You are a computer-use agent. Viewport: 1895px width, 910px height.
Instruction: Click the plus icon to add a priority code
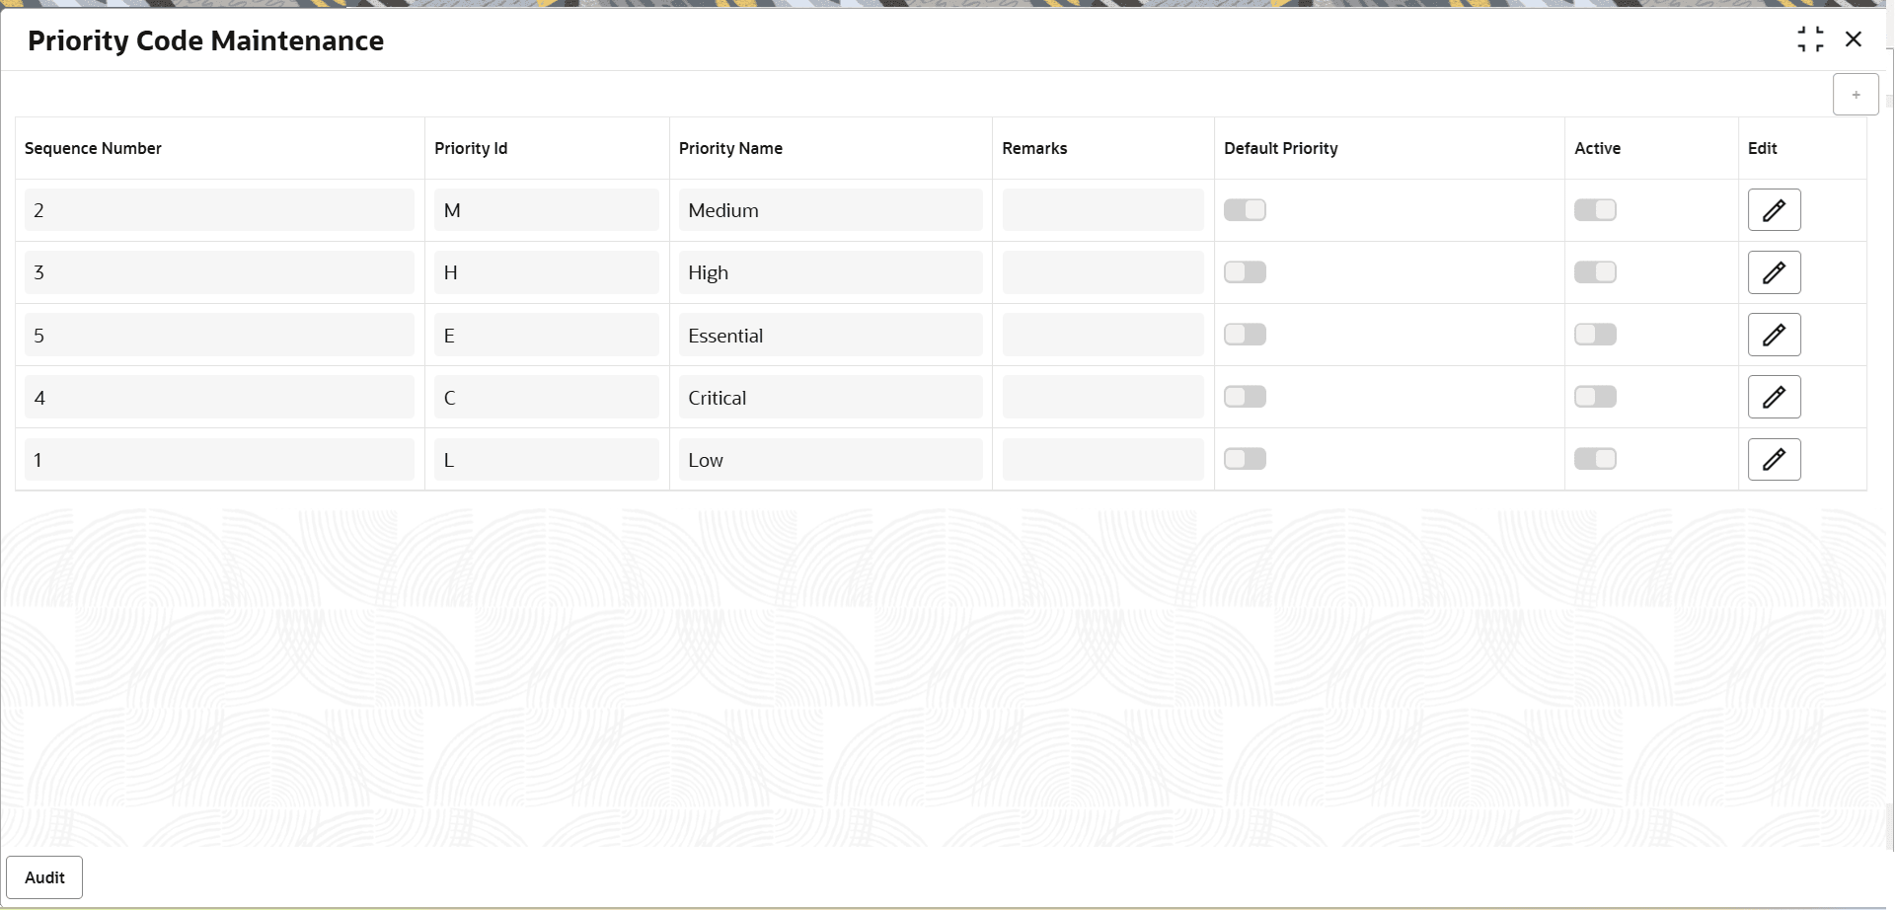pyautogui.click(x=1856, y=94)
